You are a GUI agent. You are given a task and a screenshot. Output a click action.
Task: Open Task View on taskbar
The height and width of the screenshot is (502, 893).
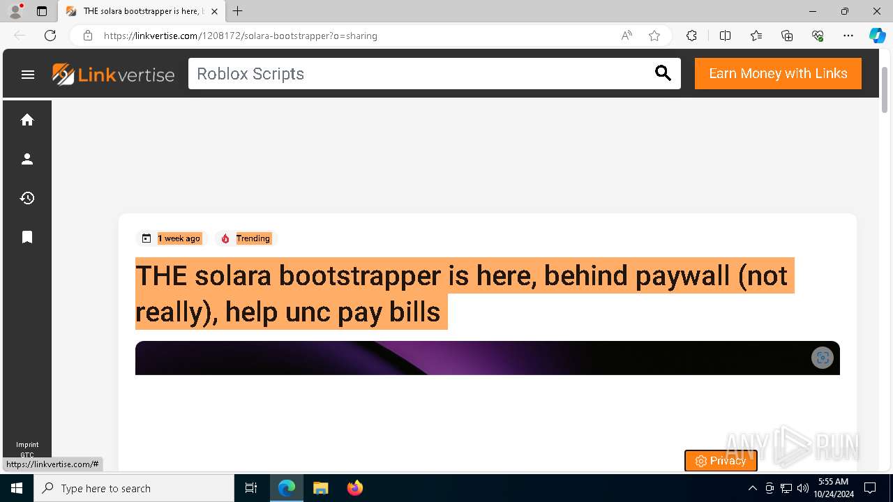pyautogui.click(x=251, y=488)
